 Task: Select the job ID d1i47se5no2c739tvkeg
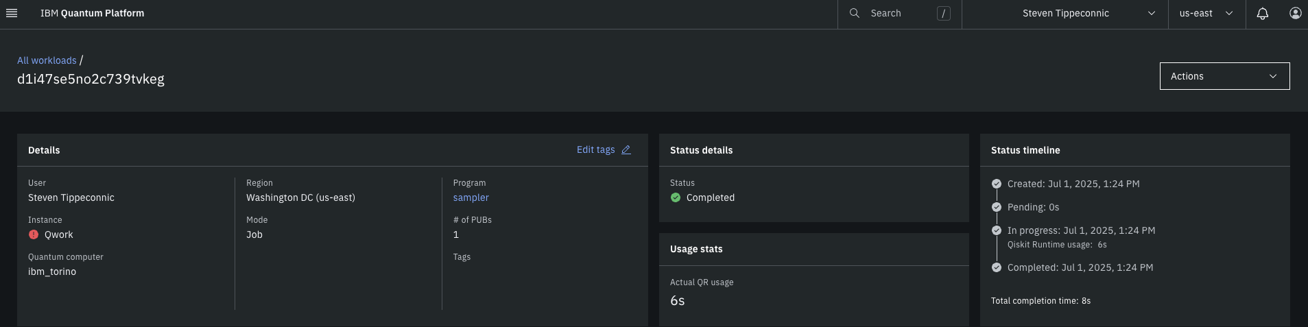[91, 79]
